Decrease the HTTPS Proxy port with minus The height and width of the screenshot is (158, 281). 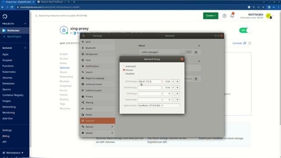click(173, 88)
